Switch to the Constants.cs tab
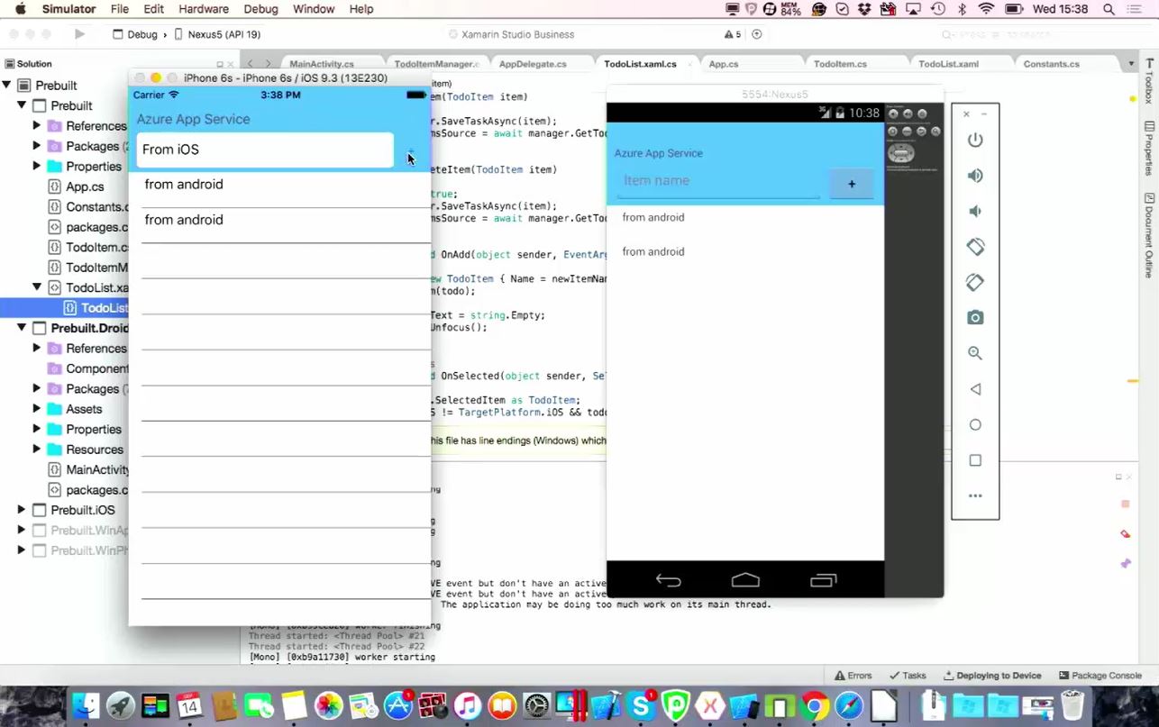Screen dimensions: 1159x727 pyautogui.click(x=1051, y=64)
